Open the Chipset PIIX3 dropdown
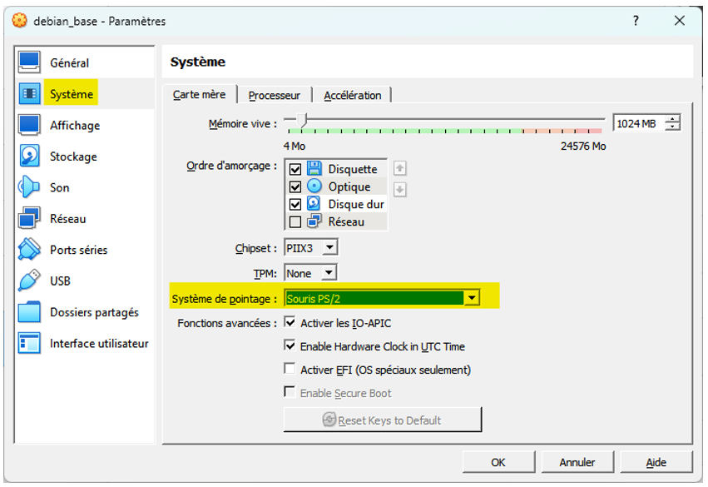708x487 pixels. (310, 247)
